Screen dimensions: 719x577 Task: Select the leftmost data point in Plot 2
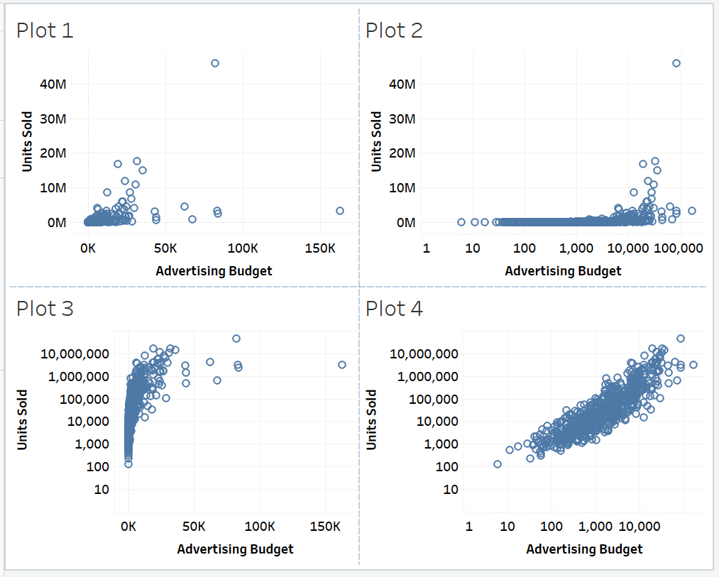tap(461, 222)
